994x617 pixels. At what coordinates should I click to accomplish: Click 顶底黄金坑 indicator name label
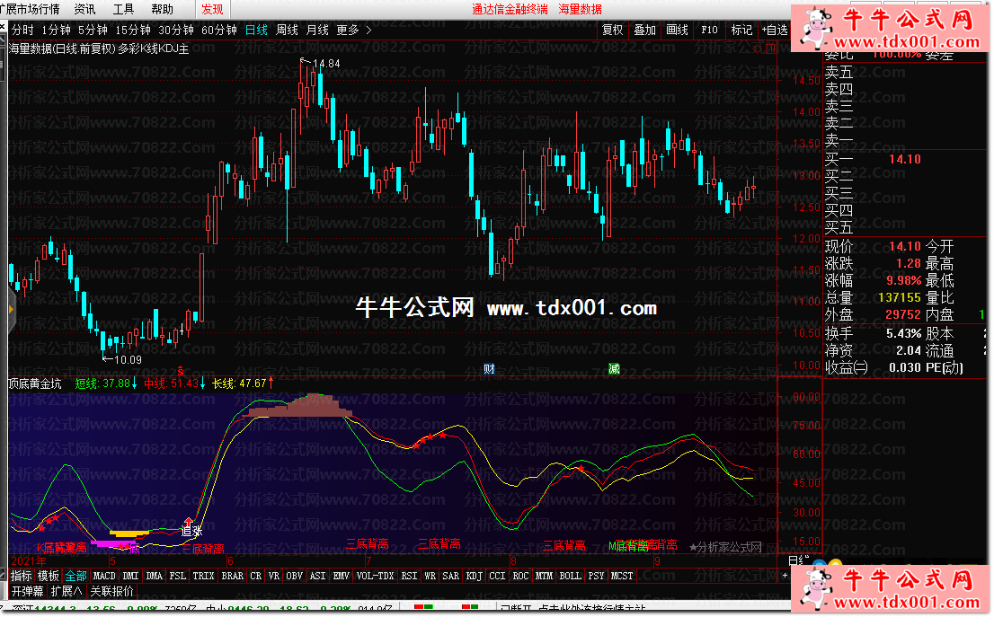(35, 383)
